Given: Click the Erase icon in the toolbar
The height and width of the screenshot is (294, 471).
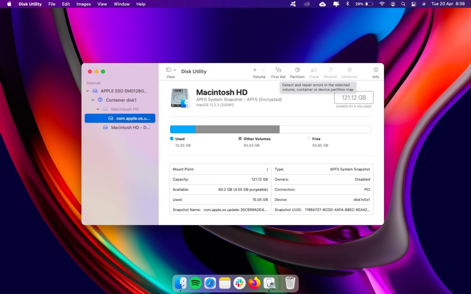Looking at the screenshot, I should pyautogui.click(x=314, y=71).
